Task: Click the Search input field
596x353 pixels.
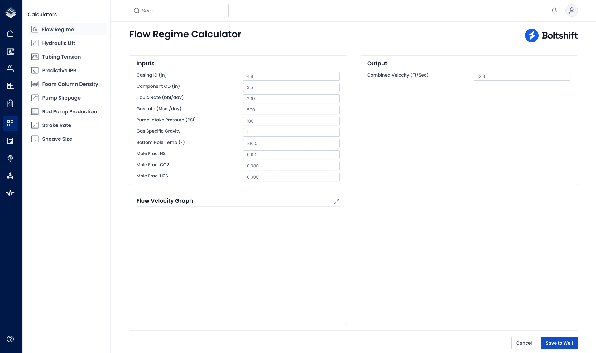Action: coord(179,11)
